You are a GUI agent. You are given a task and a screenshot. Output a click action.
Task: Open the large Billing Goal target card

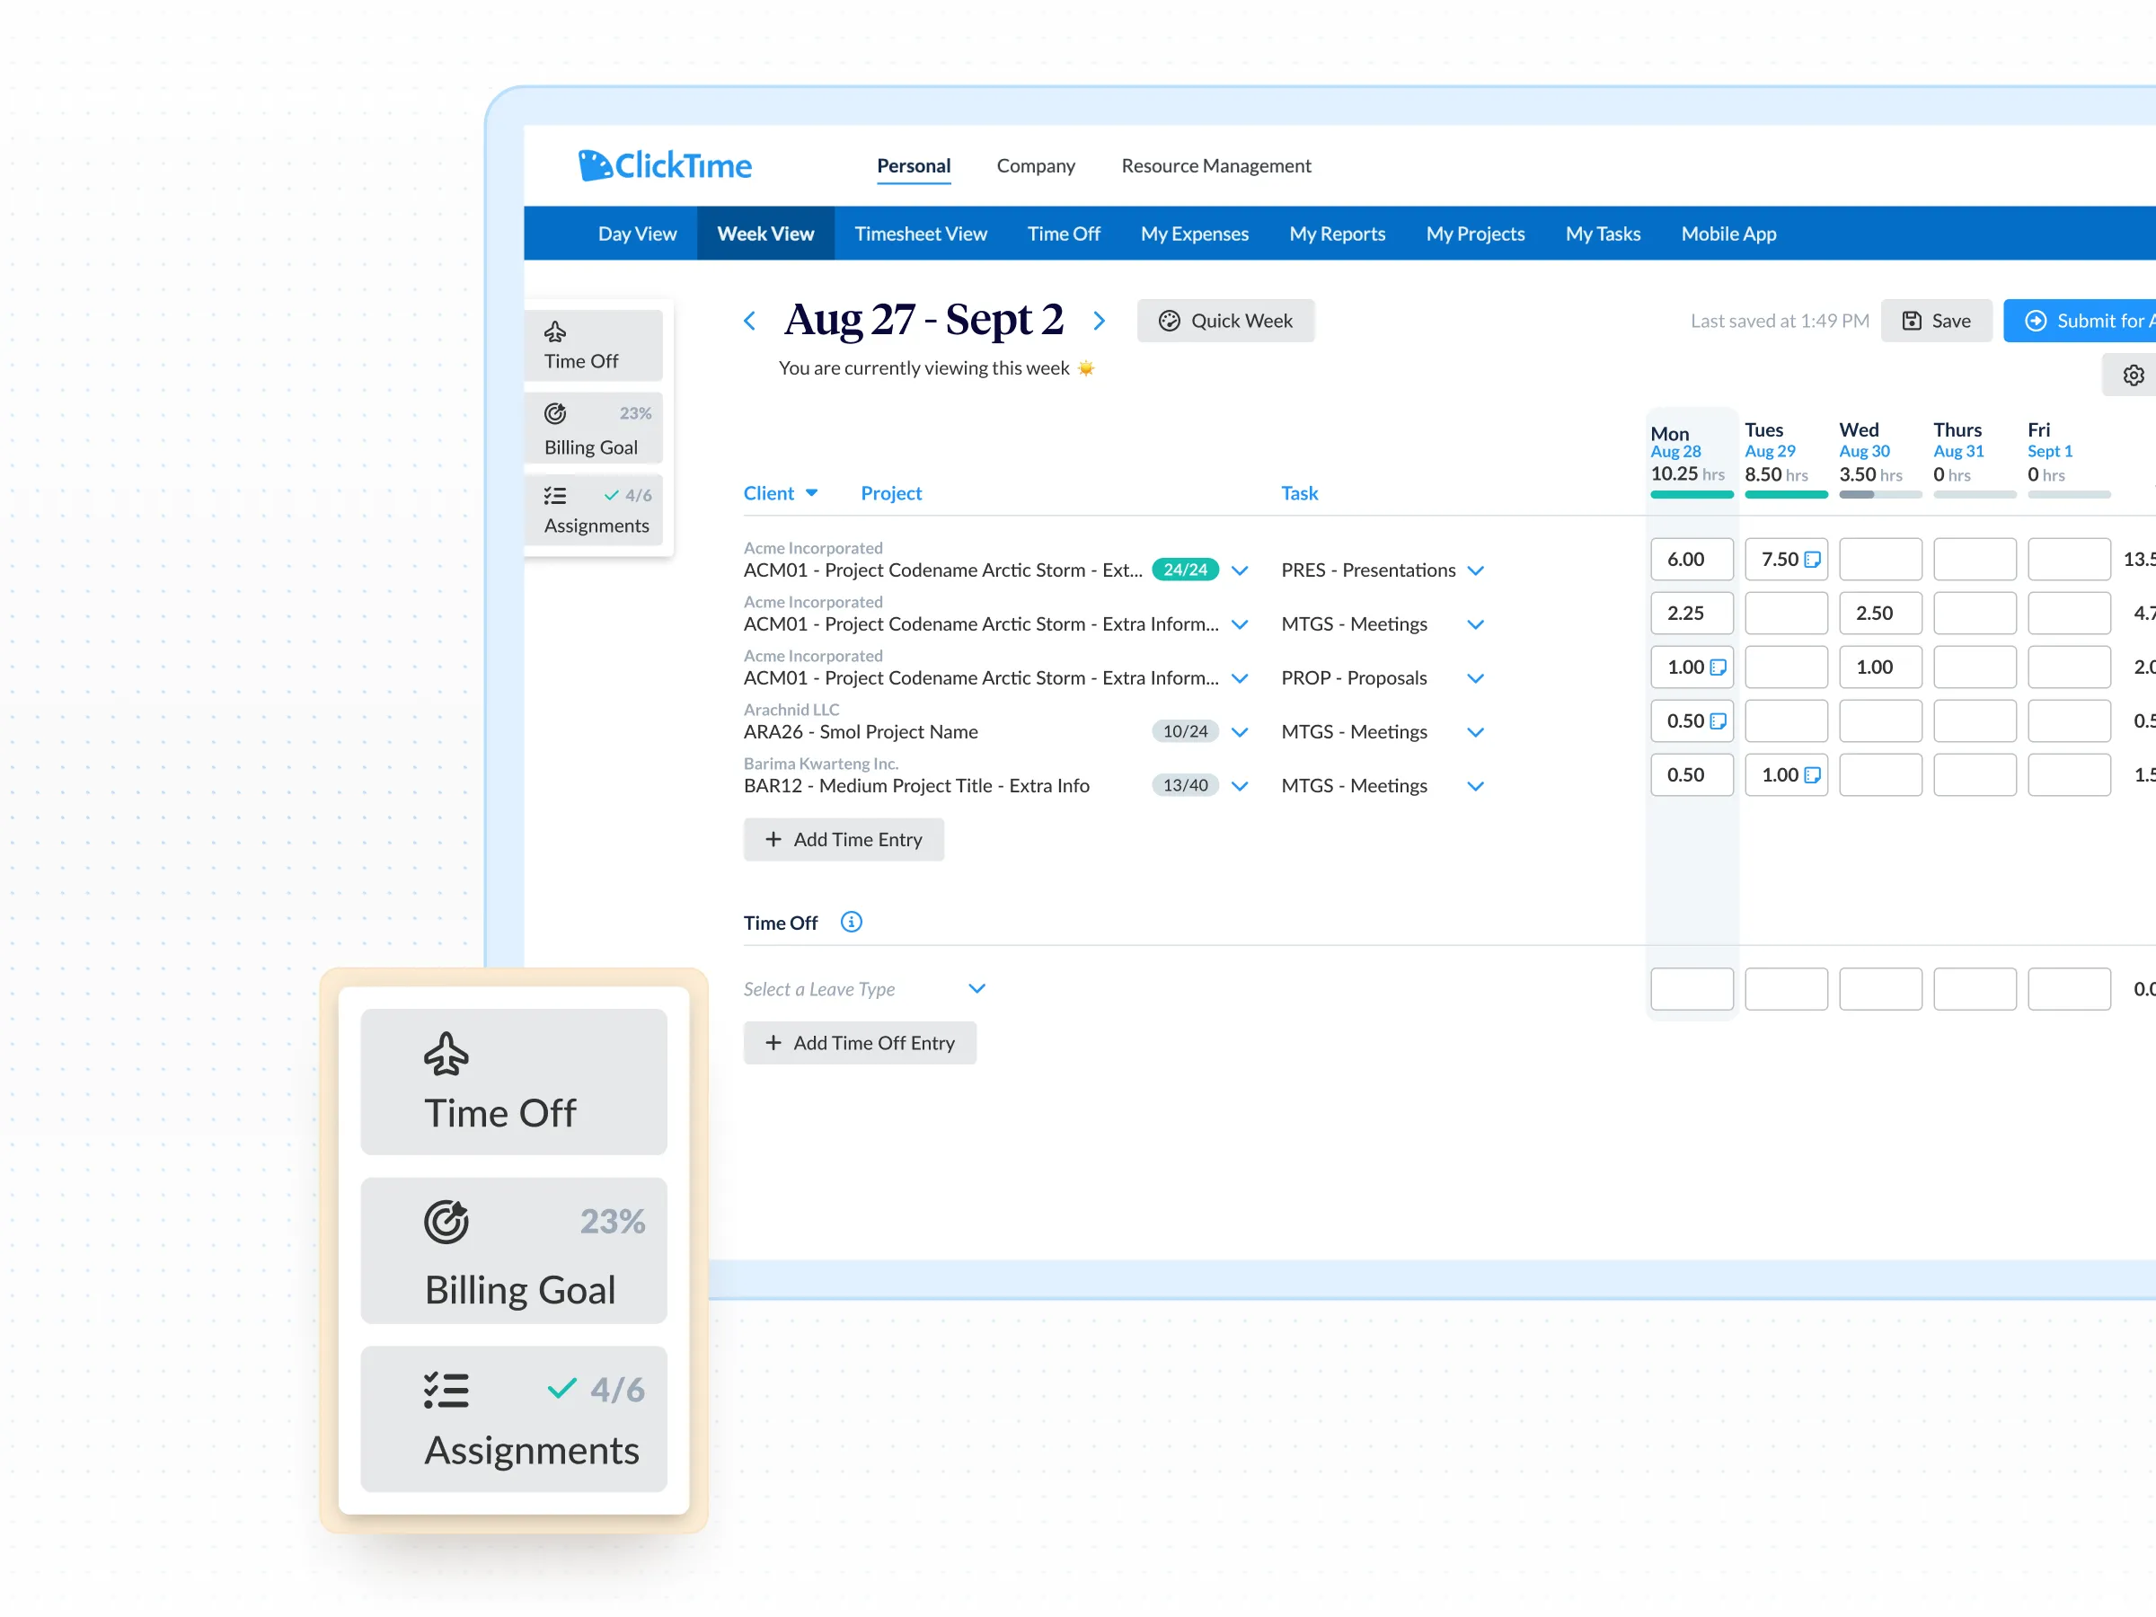point(514,1250)
